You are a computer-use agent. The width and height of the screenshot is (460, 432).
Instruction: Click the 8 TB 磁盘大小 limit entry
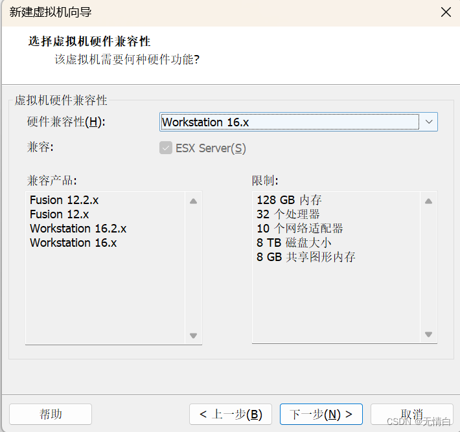pos(293,243)
